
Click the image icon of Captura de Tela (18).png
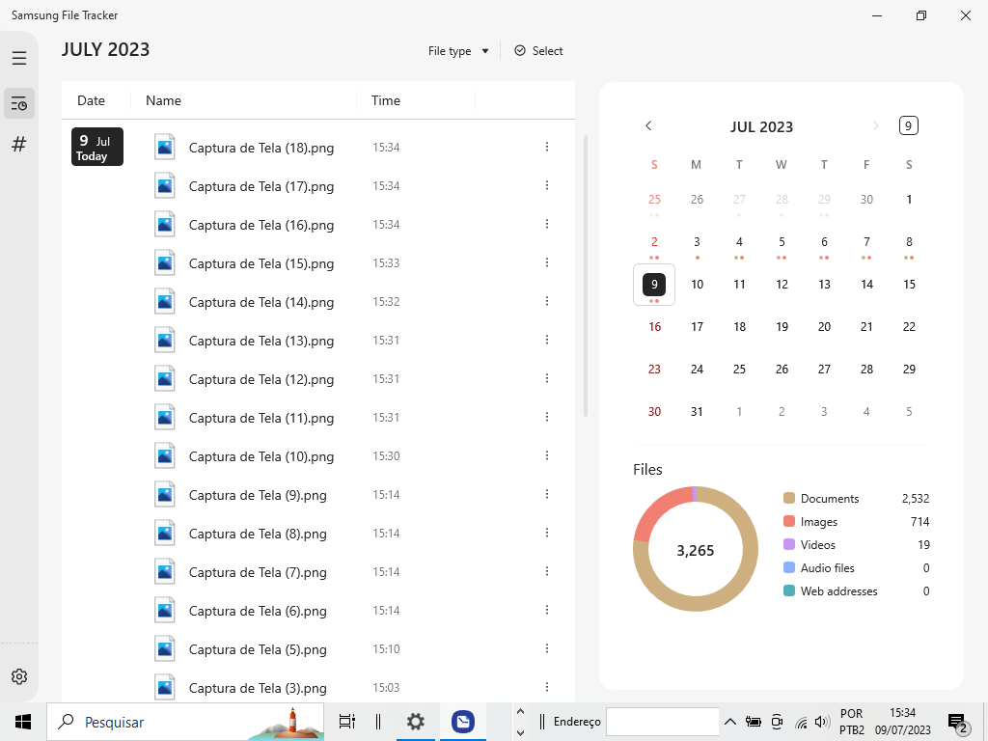click(x=165, y=148)
